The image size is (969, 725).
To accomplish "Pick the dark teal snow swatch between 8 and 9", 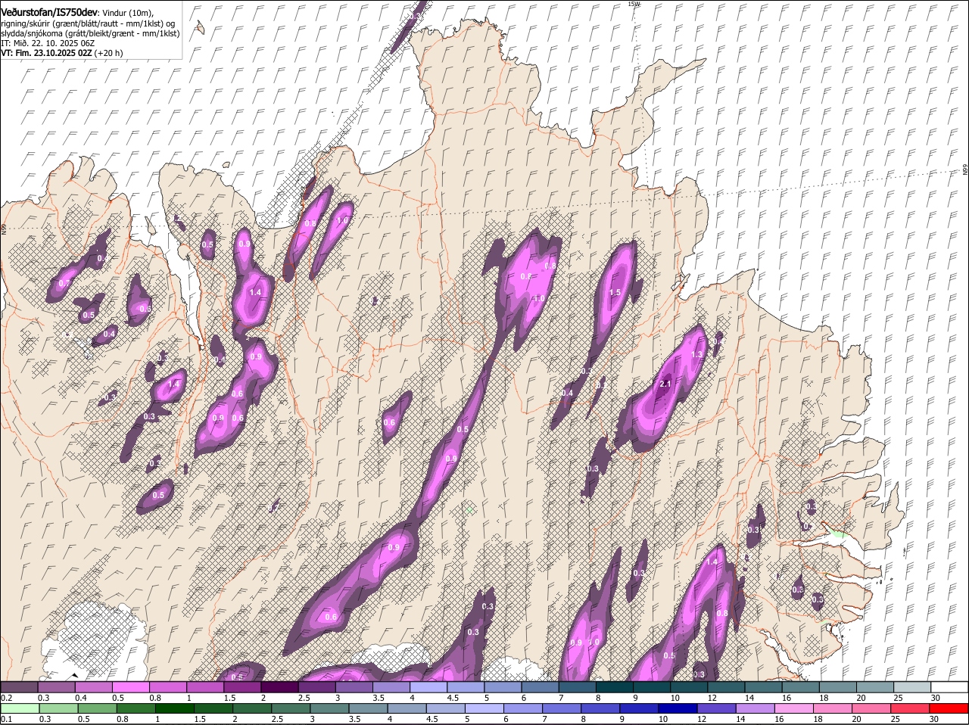I will pyautogui.click(x=615, y=687).
